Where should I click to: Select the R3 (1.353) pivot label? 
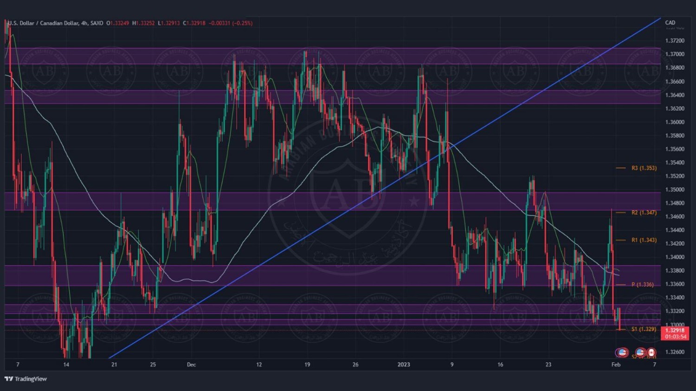coord(644,168)
